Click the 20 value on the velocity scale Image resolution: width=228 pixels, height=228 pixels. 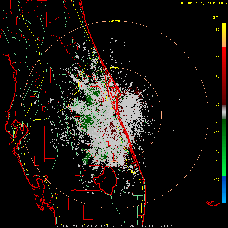click(x=218, y=95)
